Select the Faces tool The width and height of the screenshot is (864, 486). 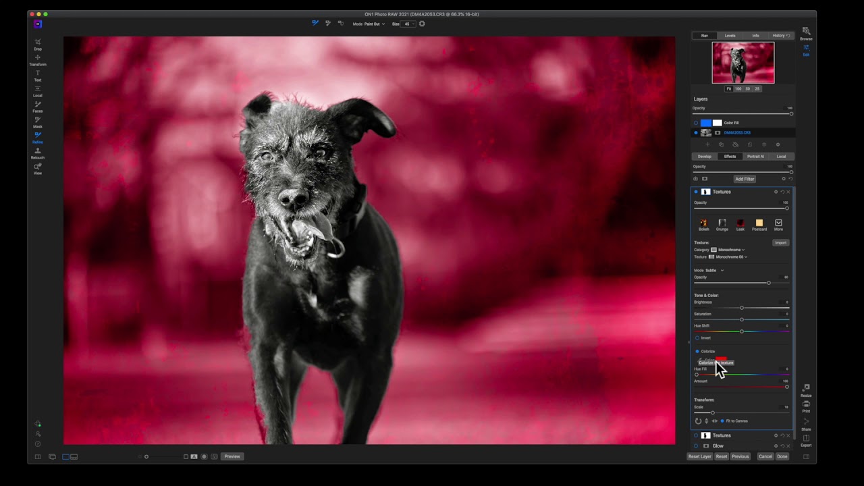(38, 107)
